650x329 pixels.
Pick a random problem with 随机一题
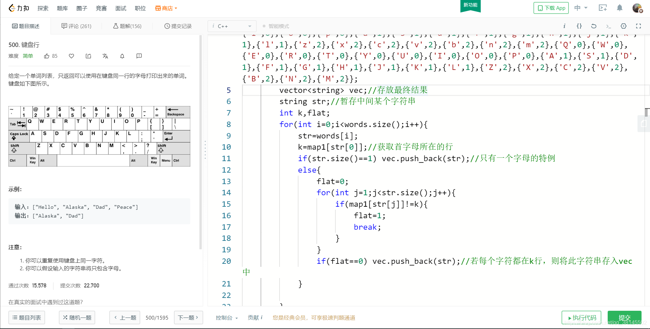tap(77, 318)
